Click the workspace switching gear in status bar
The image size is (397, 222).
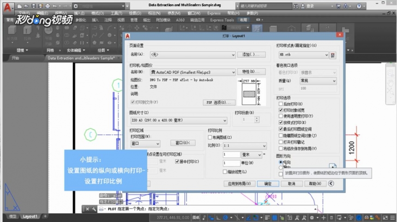[x=312, y=217]
